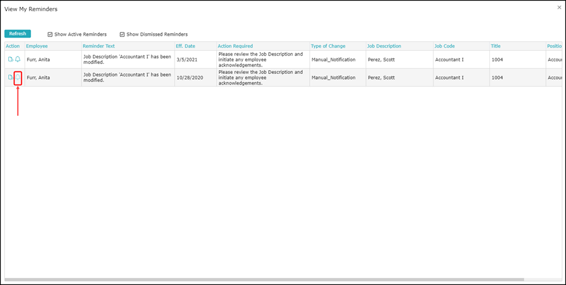Sort by the Reminder Text column header
Image resolution: width=566 pixels, height=285 pixels.
pos(99,46)
